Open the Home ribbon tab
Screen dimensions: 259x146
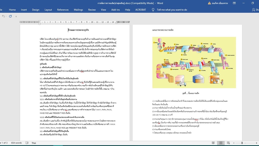pyautogui.click(x=12, y=10)
